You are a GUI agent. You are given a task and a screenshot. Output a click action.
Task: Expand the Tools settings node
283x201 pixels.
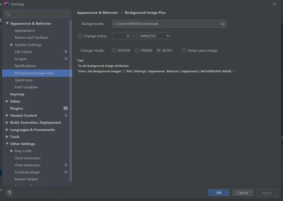(7, 137)
